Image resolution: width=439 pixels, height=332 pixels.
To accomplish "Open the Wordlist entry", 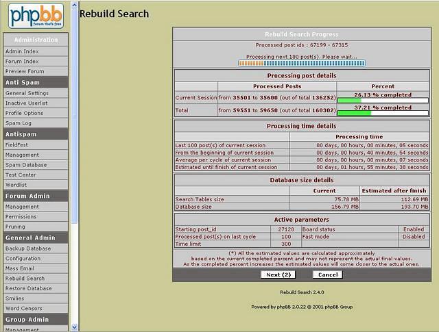I will [17, 185].
